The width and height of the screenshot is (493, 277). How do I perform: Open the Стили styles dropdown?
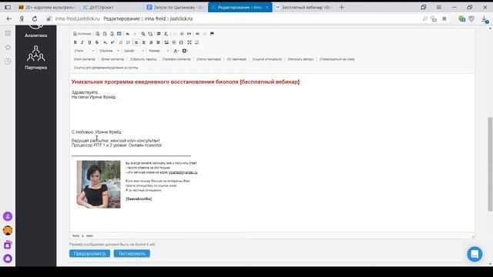84,51
